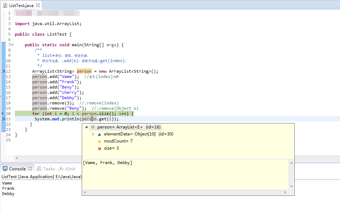Click the Tasks clipboard icon
Image resolution: width=340 pixels, height=212 pixels.
click(x=39, y=169)
